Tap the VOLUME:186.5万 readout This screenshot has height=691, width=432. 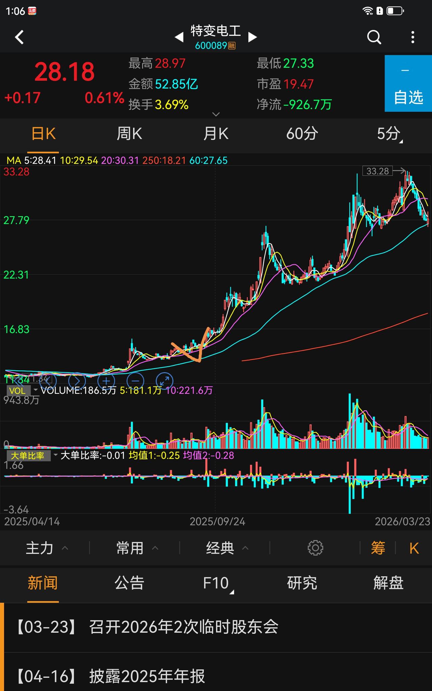coord(78,390)
